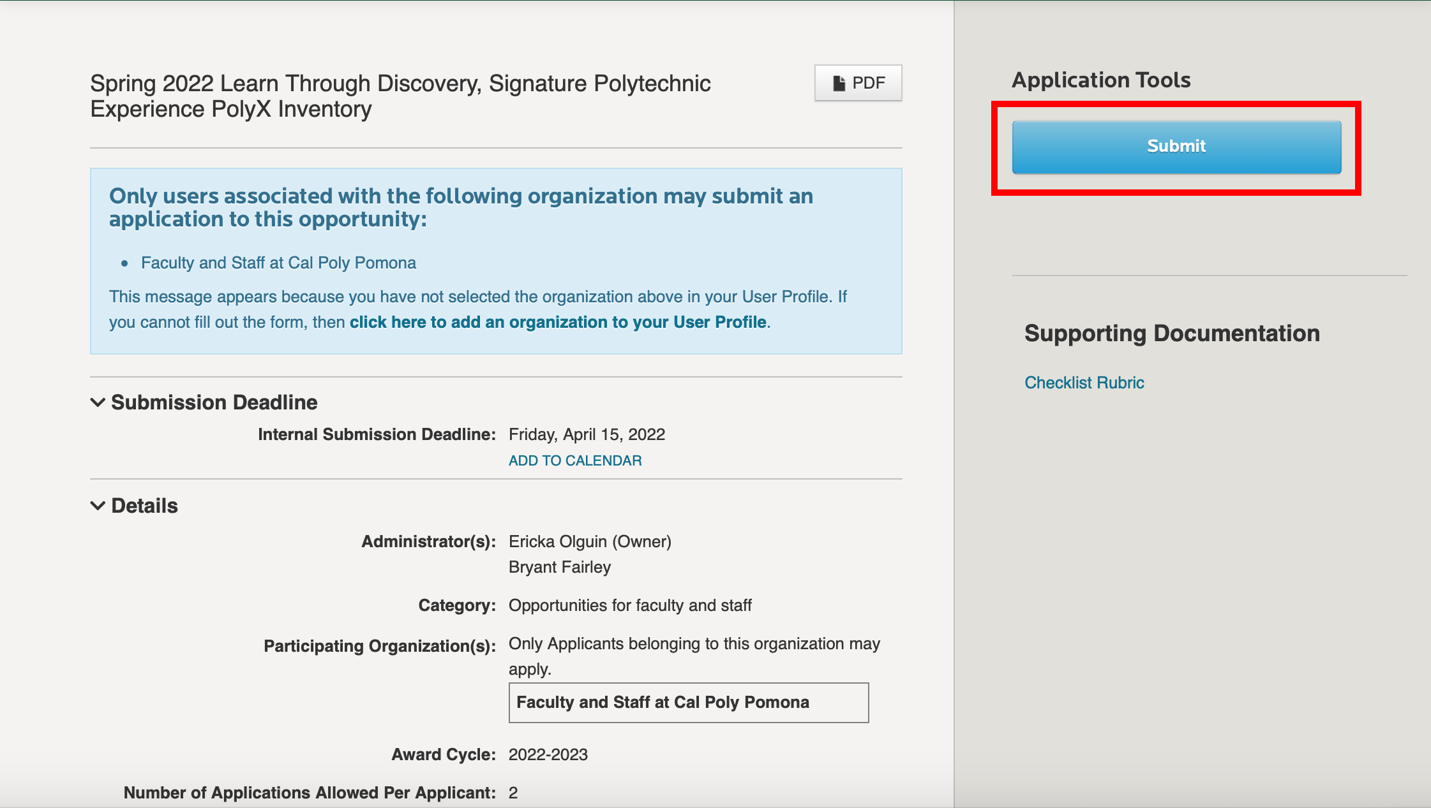Open the Checklist Rubric link
The image size is (1431, 808).
(x=1084, y=383)
